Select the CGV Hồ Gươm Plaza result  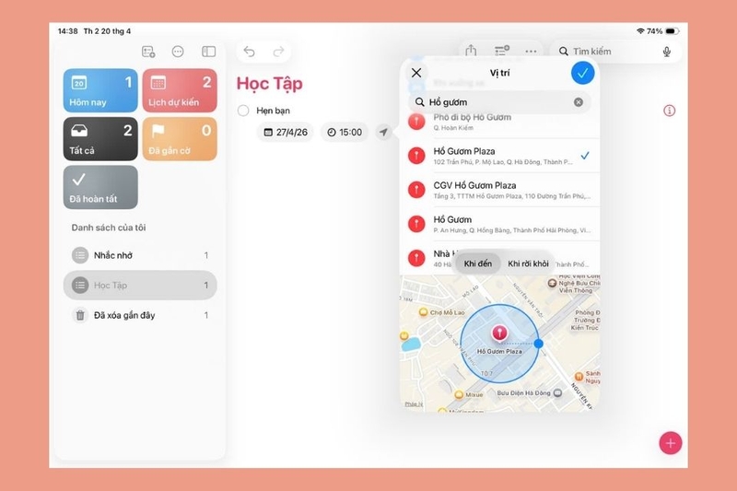point(500,190)
